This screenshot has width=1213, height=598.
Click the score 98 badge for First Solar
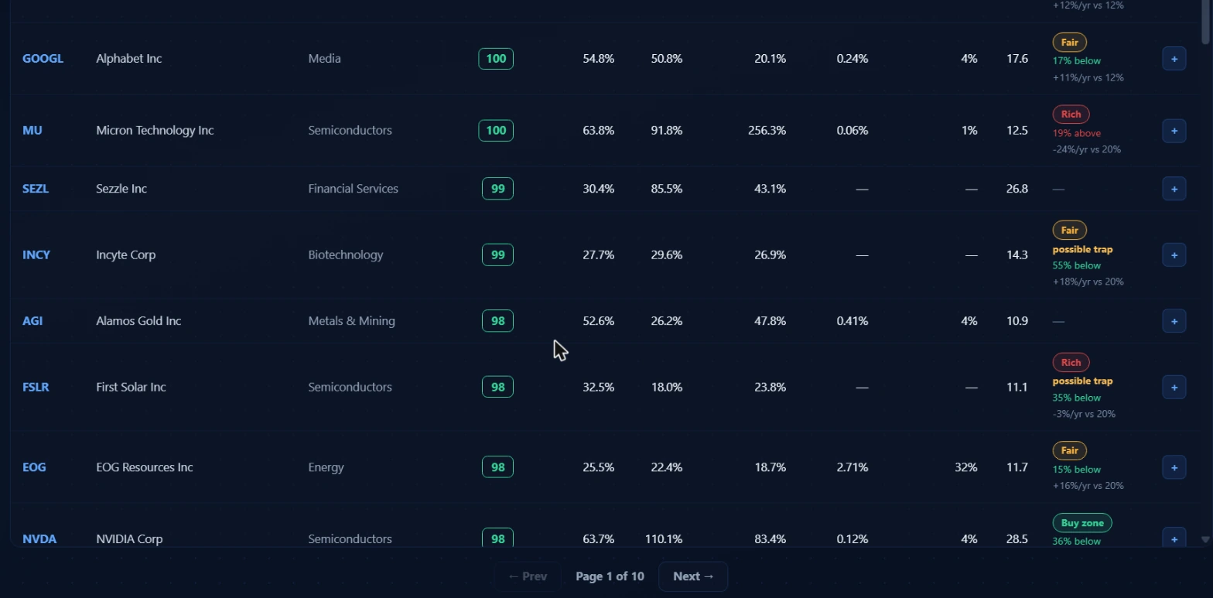pyautogui.click(x=497, y=388)
